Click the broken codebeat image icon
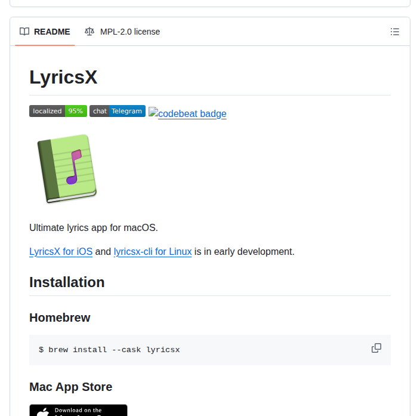Viewport: 420px width, 416px height. tap(153, 112)
